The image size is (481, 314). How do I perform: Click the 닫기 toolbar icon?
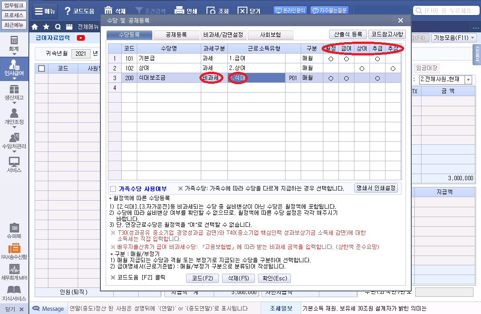point(249,11)
